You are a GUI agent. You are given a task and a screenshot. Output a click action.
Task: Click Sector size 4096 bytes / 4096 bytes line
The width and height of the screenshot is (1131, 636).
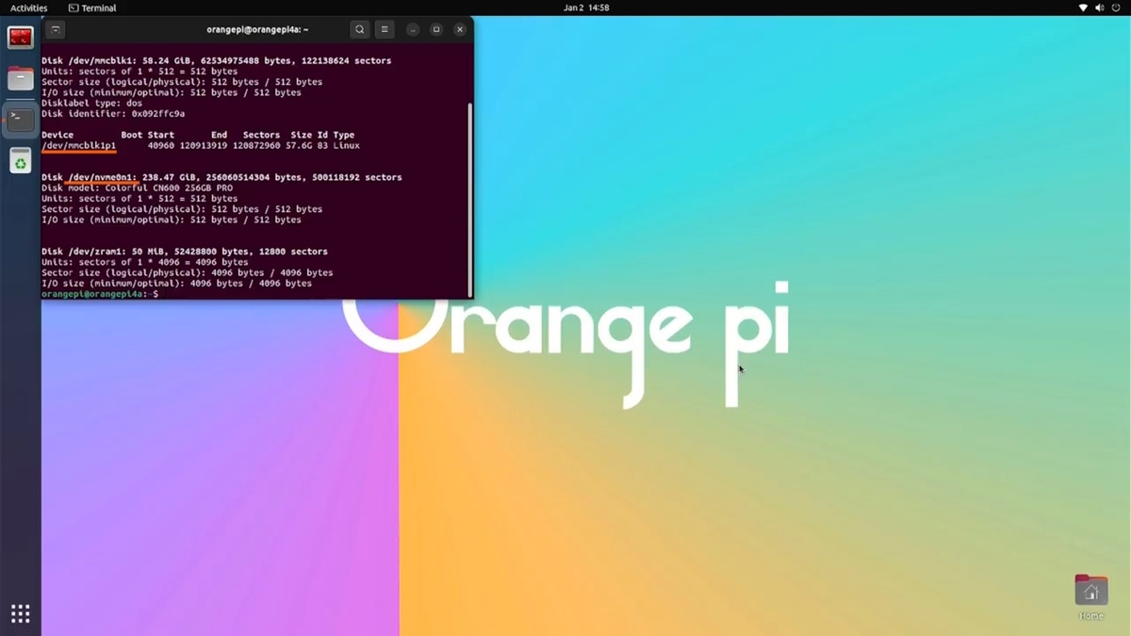[x=187, y=272]
